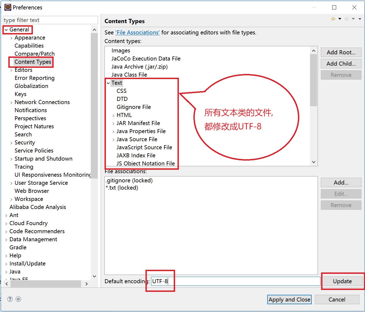Open the 'File Associations' link
The height and width of the screenshot is (312, 365).
(137, 33)
